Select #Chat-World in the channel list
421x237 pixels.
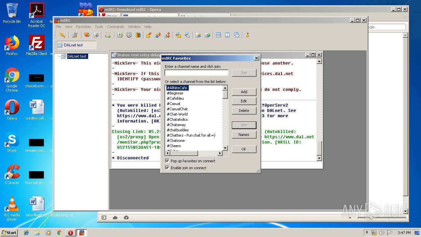click(177, 114)
